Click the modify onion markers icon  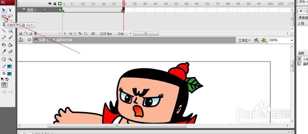click(85, 34)
